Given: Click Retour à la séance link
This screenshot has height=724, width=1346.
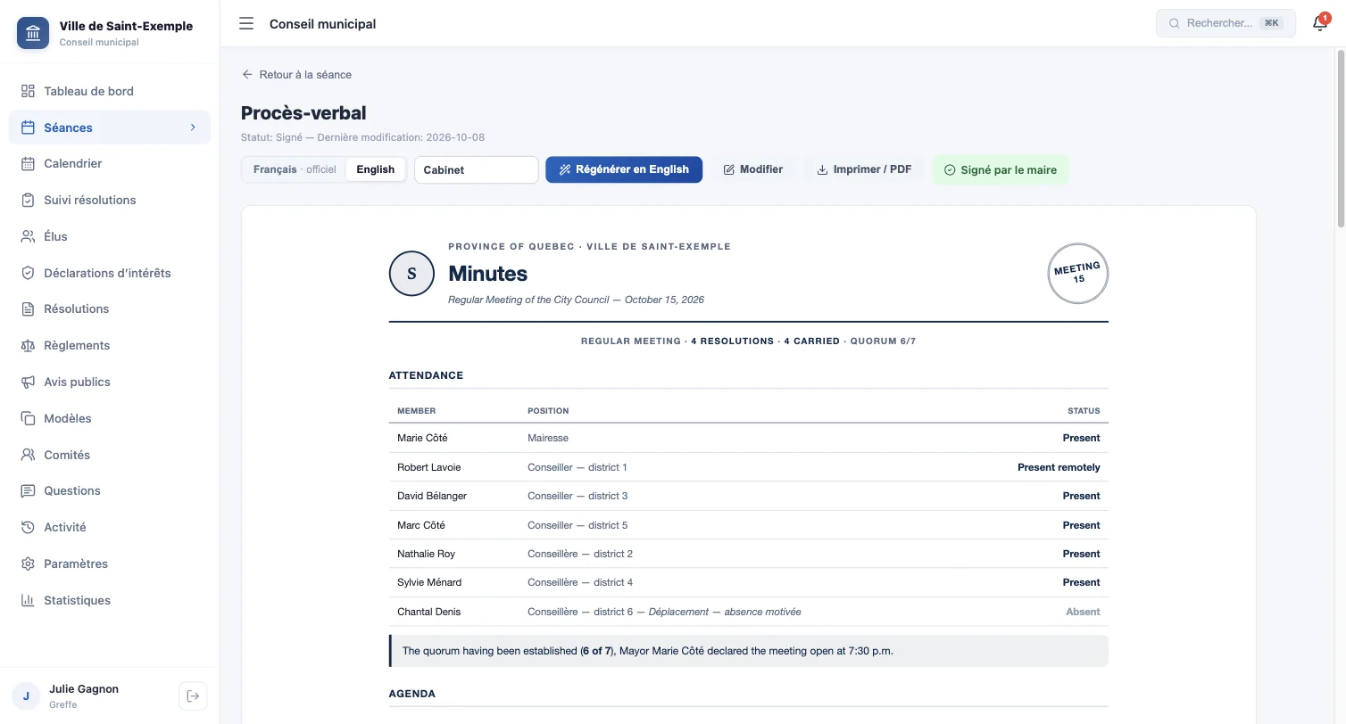Looking at the screenshot, I should tap(297, 75).
